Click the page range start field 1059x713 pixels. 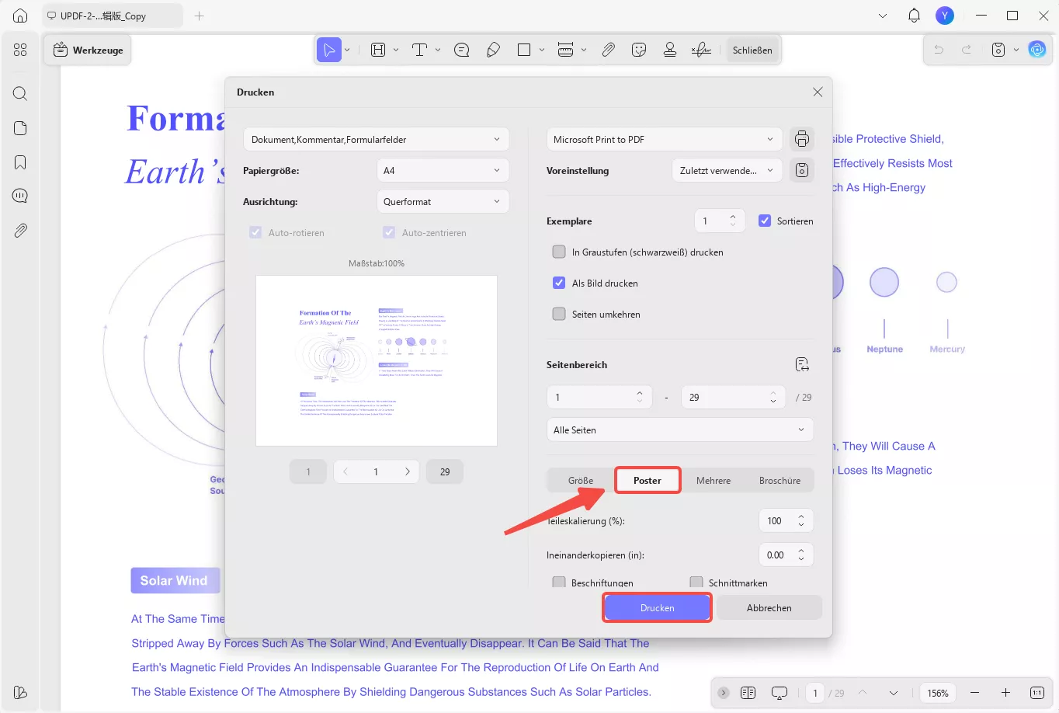coord(599,397)
